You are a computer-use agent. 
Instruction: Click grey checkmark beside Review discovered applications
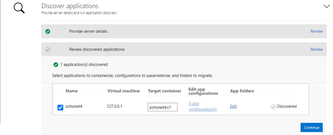tap(48, 49)
